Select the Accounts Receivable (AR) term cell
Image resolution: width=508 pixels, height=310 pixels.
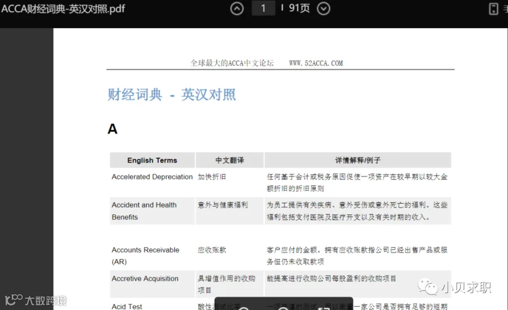pyautogui.click(x=152, y=256)
